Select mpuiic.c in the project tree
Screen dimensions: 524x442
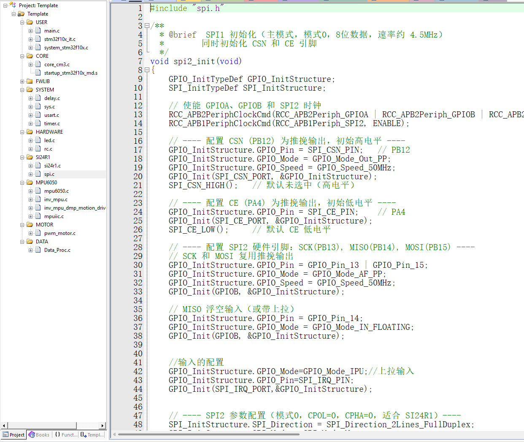[x=54, y=216]
